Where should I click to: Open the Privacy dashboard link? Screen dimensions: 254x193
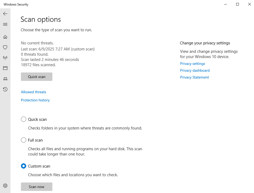[x=195, y=71]
